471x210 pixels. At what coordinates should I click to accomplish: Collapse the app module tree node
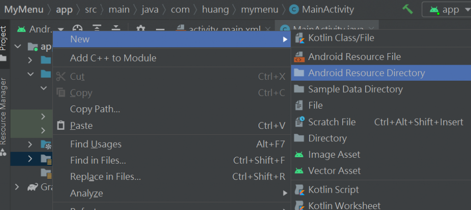pyautogui.click(x=18, y=46)
